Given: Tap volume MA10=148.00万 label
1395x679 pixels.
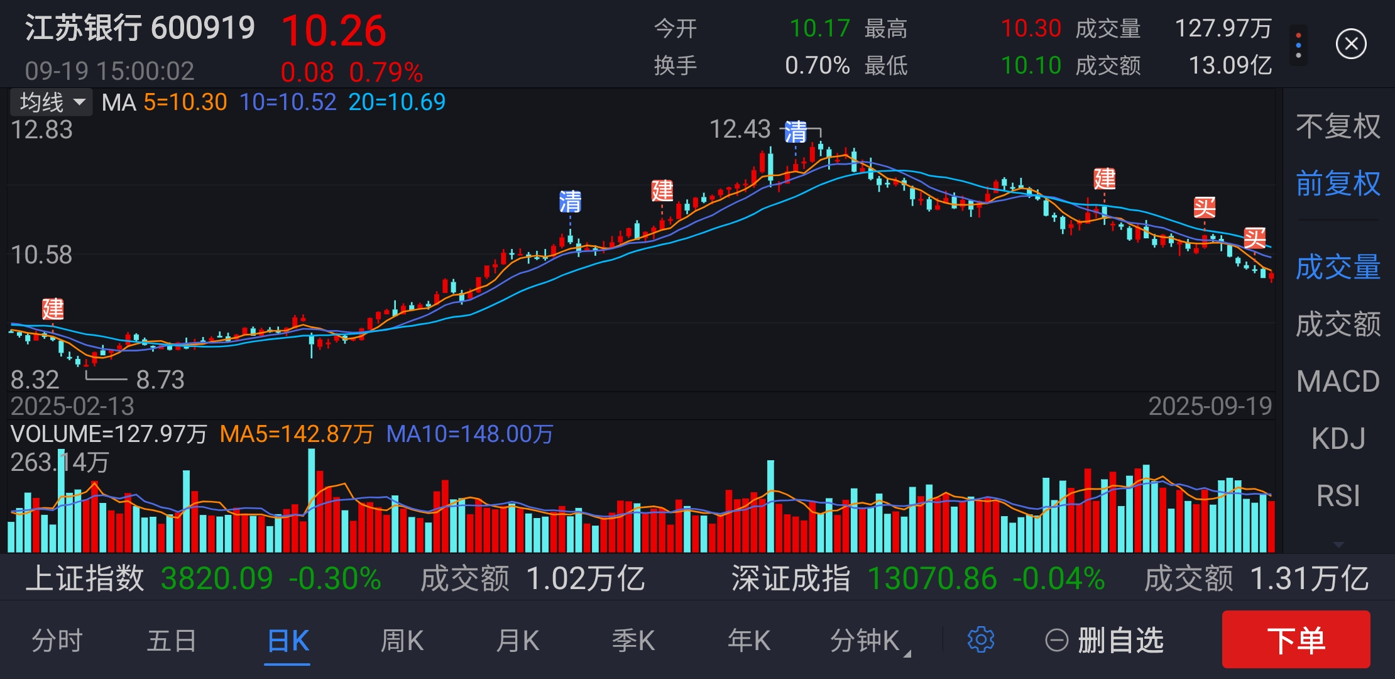Looking at the screenshot, I should [x=469, y=434].
